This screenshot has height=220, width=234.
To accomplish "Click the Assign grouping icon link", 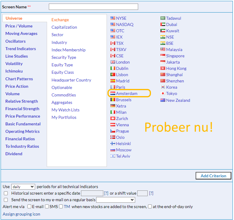I will coord(21,214).
